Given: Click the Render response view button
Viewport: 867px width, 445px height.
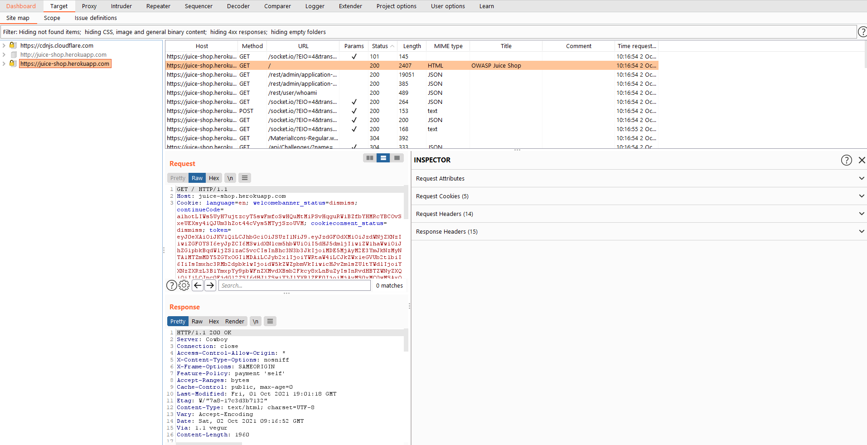Looking at the screenshot, I should coord(234,322).
